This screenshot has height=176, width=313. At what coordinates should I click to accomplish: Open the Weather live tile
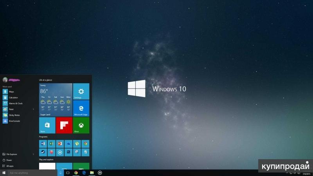coord(56,100)
